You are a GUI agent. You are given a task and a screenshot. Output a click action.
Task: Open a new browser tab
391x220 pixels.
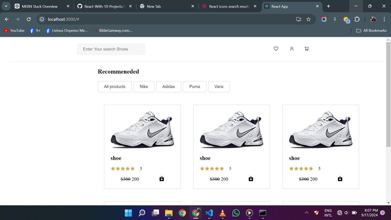[328, 6]
